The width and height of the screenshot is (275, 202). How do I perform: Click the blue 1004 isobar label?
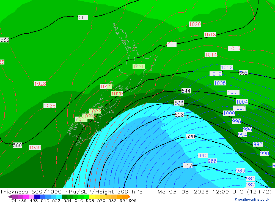click(242, 102)
